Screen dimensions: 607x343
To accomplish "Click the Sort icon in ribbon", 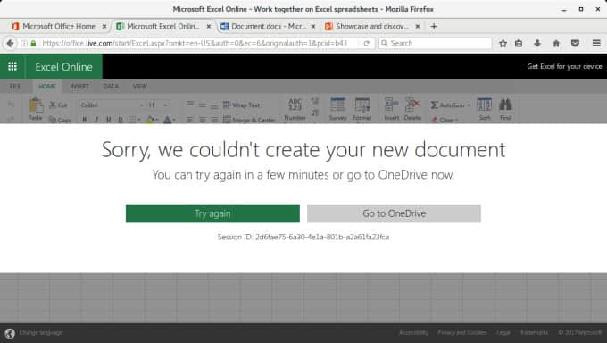I will pyautogui.click(x=485, y=105).
